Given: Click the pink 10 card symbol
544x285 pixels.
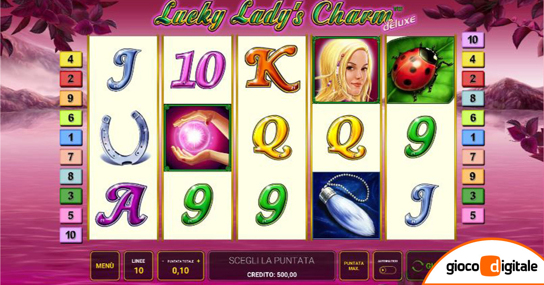Looking at the screenshot, I should tap(197, 70).
